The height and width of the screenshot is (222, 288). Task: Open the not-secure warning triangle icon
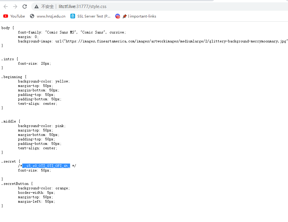coord(37,7)
